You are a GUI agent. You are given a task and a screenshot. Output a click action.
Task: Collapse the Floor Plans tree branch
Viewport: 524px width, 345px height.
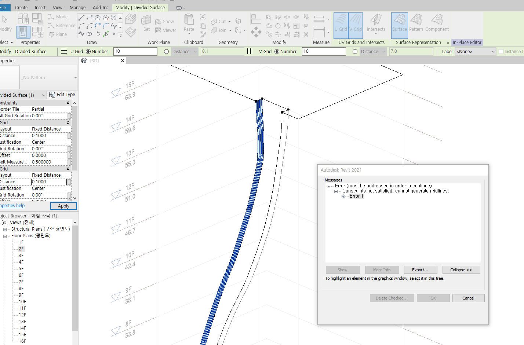(x=4, y=235)
